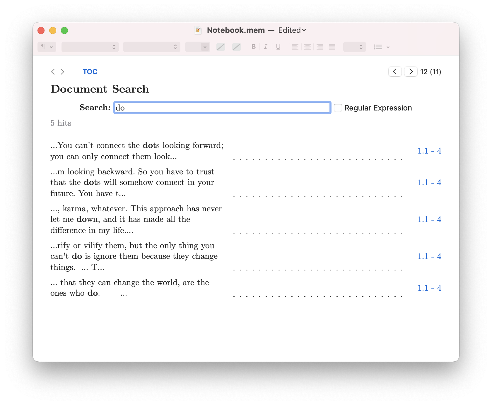This screenshot has width=492, height=405.
Task: Toggle bold formatting
Action: coord(254,47)
